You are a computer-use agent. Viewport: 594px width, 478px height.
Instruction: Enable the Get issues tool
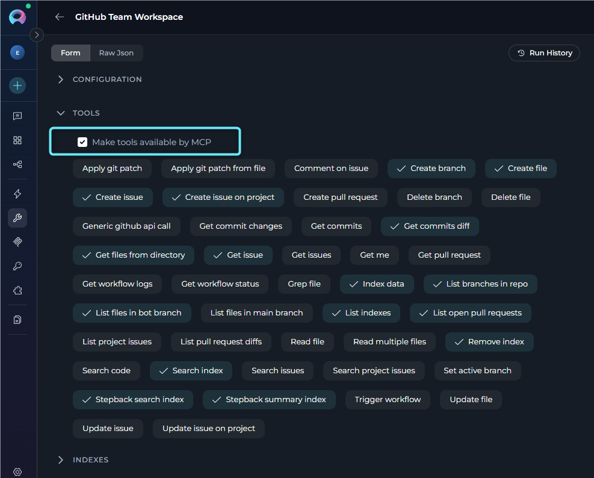click(311, 255)
